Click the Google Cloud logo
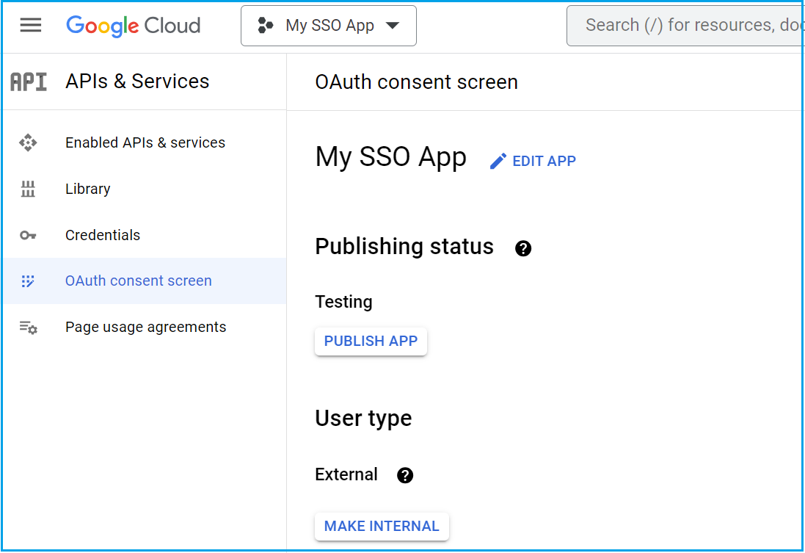Viewport: 805px width, 553px height. 134,26
